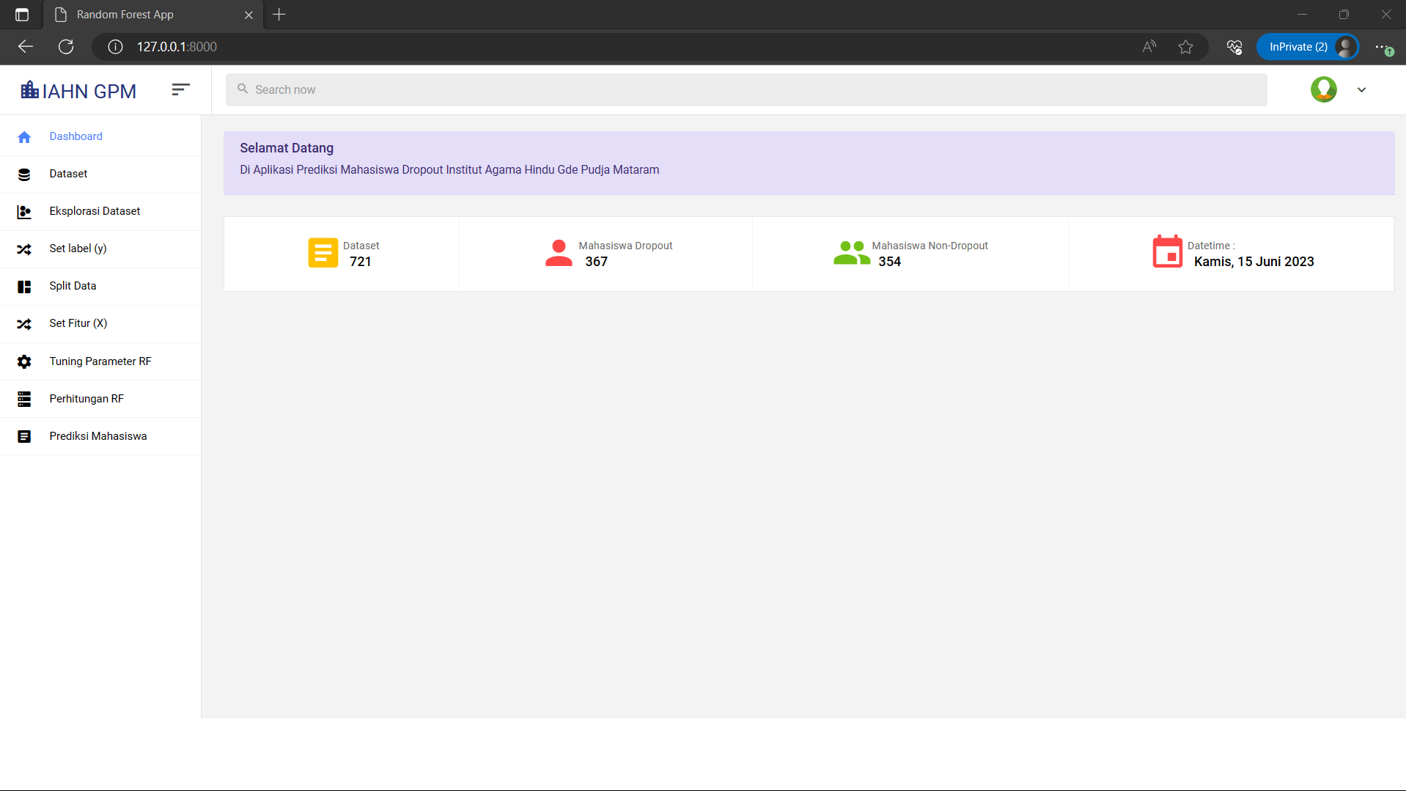Click the Split Data layout icon

[24, 287]
